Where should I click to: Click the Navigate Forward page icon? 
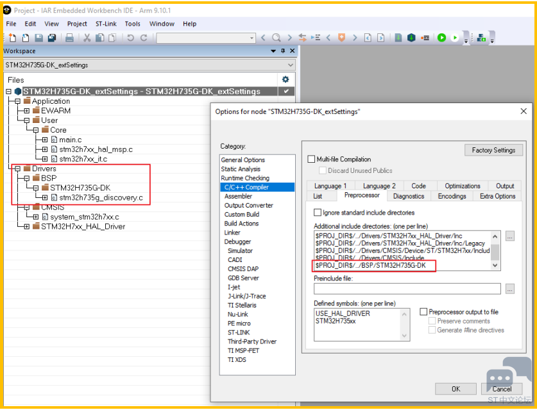click(381, 38)
